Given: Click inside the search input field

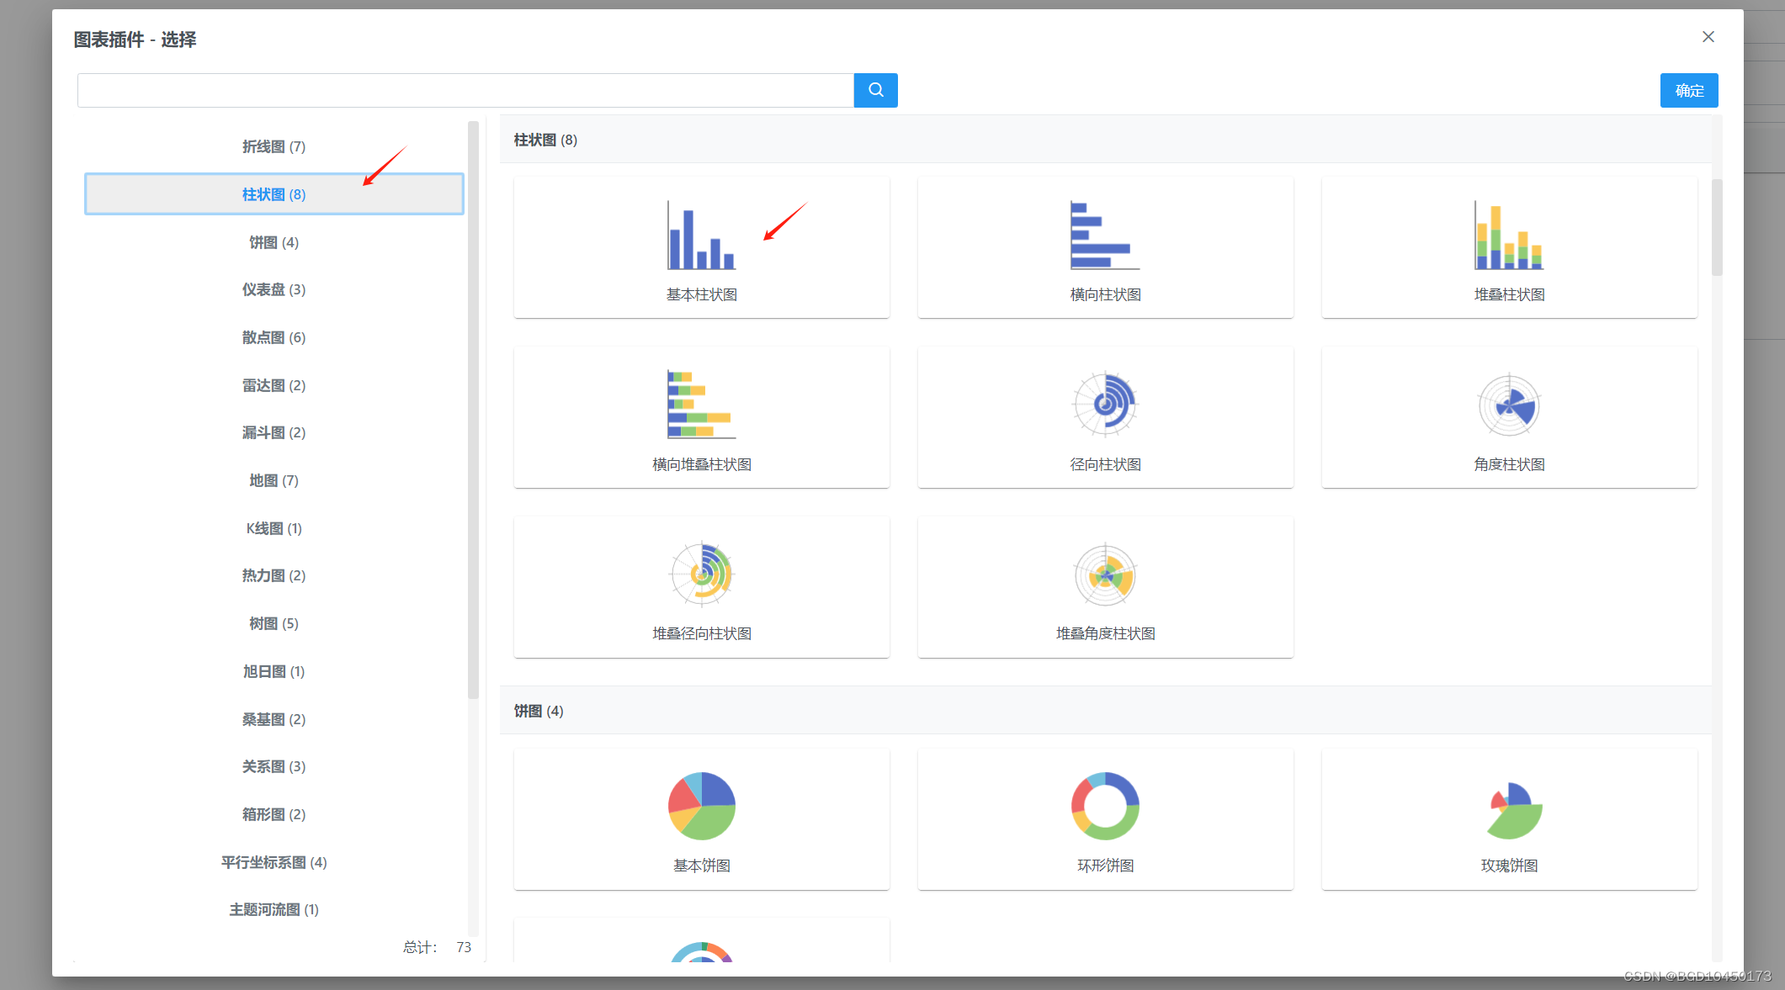Looking at the screenshot, I should coord(463,90).
